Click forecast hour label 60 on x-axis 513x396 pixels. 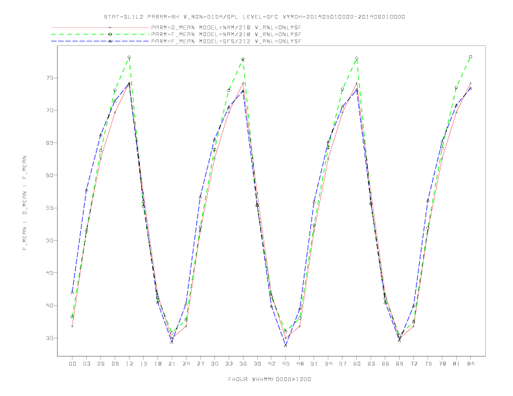coord(357,364)
